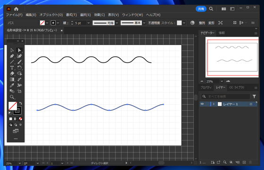Select the Gradient tool
This screenshot has height=170, width=264.
pos(12,79)
